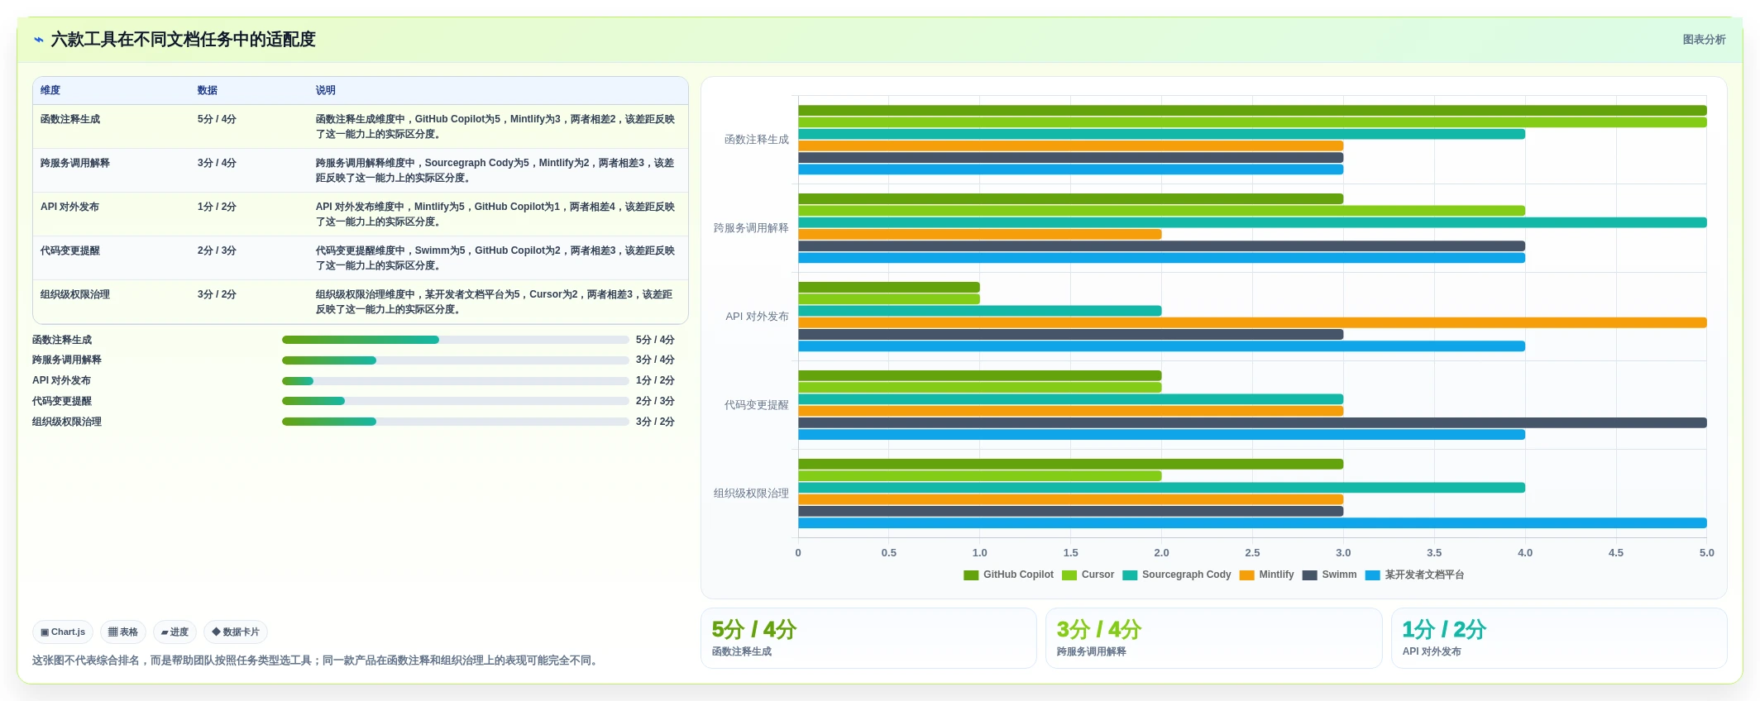
Task: Click description mentioning Swimm为5 in the table
Action: pos(495,258)
